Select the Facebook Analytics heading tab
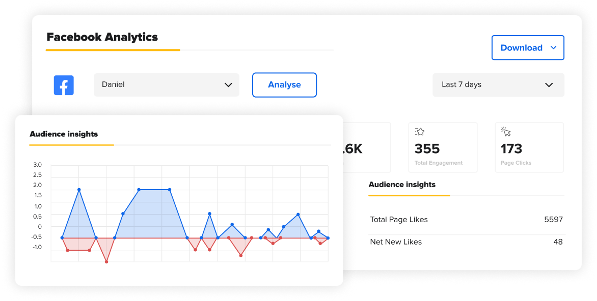597x301 pixels. (x=102, y=37)
